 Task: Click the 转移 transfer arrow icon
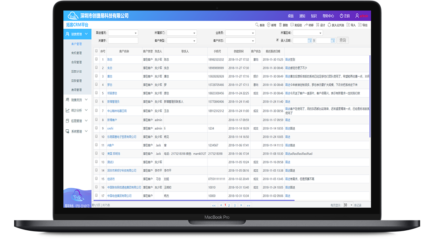point(306,25)
